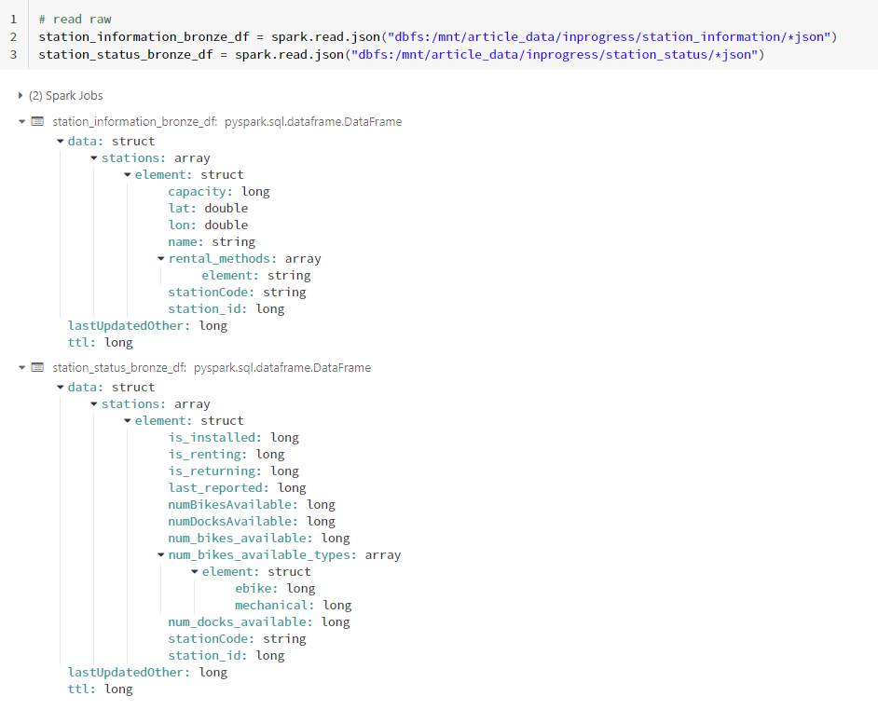Image resolution: width=878 pixels, height=710 pixels.
Task: Click table icon beside station_information_bronze_df
Action: click(x=37, y=122)
